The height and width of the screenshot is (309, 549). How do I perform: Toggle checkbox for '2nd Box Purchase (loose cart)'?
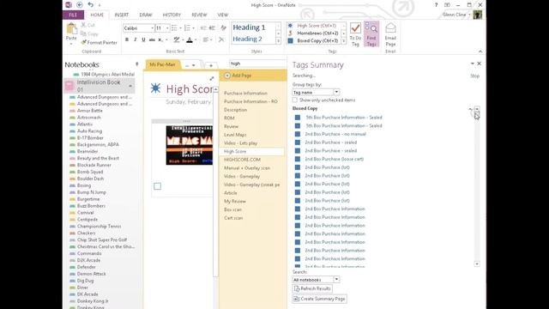298,159
